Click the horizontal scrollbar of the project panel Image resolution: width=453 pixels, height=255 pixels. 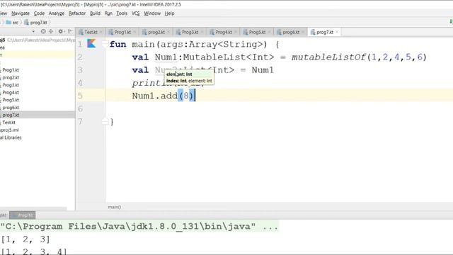pos(33,208)
